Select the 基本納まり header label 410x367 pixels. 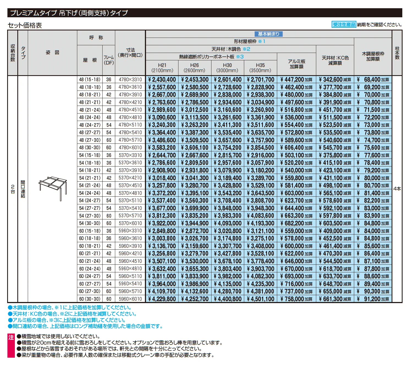269,34
